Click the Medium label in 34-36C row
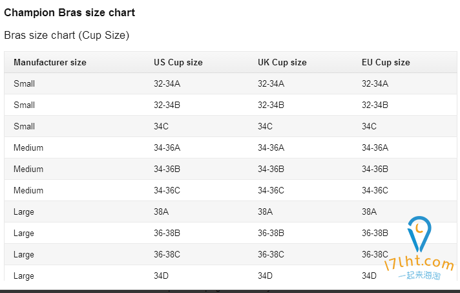This screenshot has width=460, height=293. (28, 191)
